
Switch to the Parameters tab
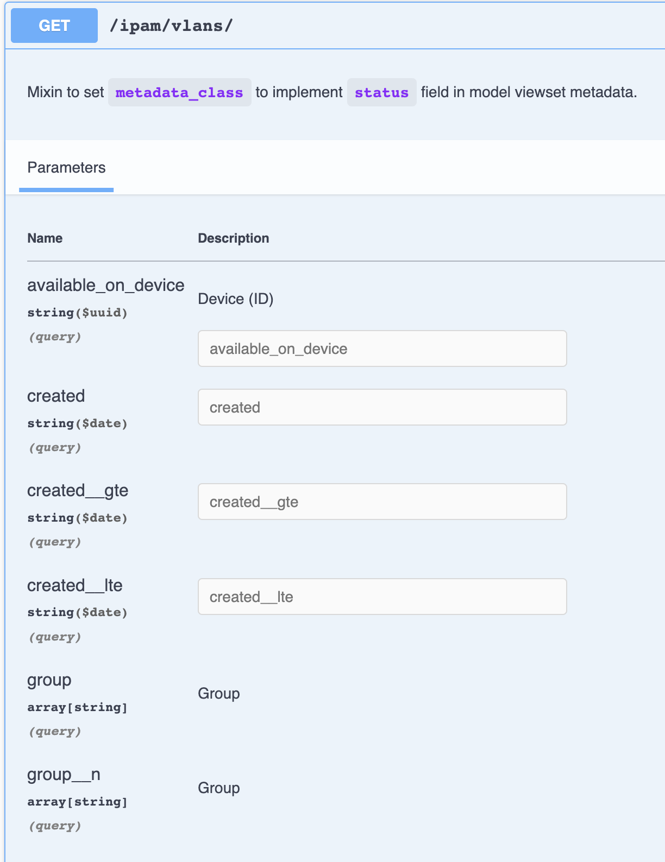click(66, 168)
